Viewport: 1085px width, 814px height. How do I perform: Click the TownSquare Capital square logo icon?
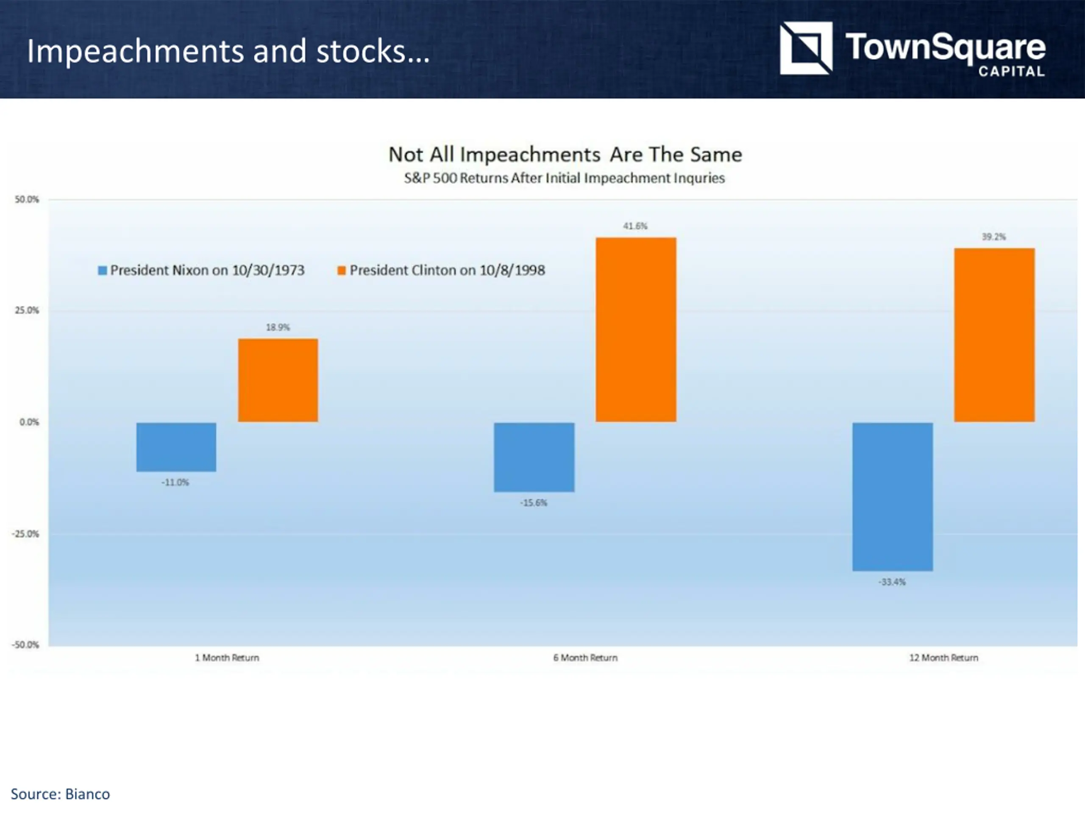click(x=806, y=48)
